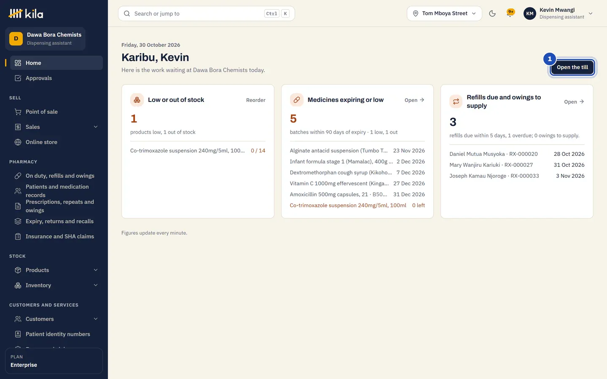Screen dimensions: 607x379
Task: Click the Insurance and SHA claims clipboard icon
Action: pyautogui.click(x=18, y=236)
